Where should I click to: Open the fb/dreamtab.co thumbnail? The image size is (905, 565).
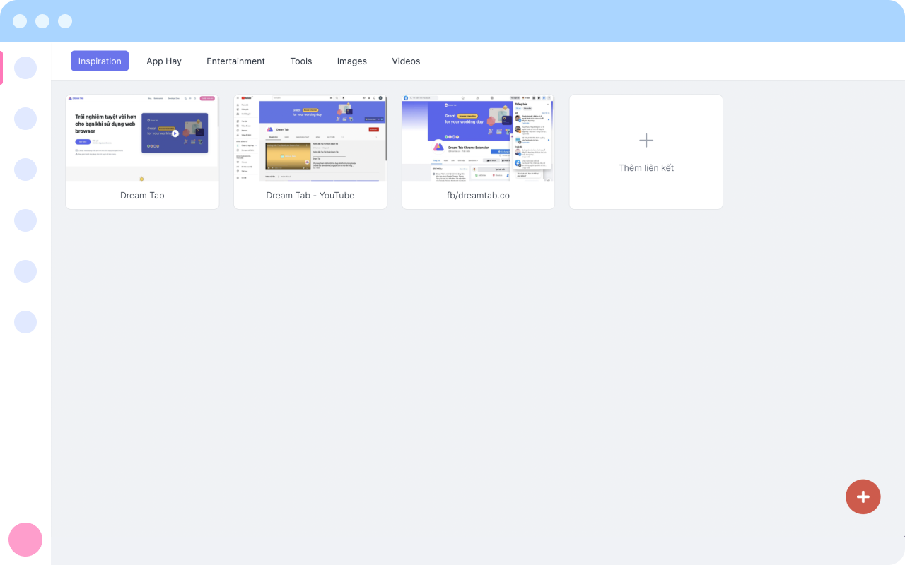click(x=478, y=138)
